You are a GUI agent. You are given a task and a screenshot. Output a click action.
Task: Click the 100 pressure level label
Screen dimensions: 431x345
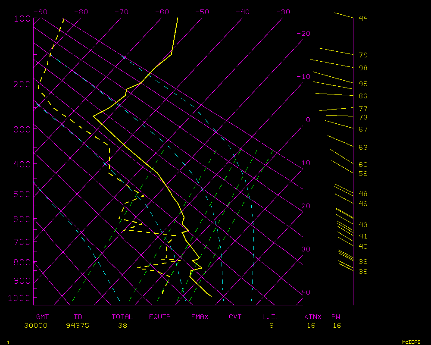[x=22, y=19]
